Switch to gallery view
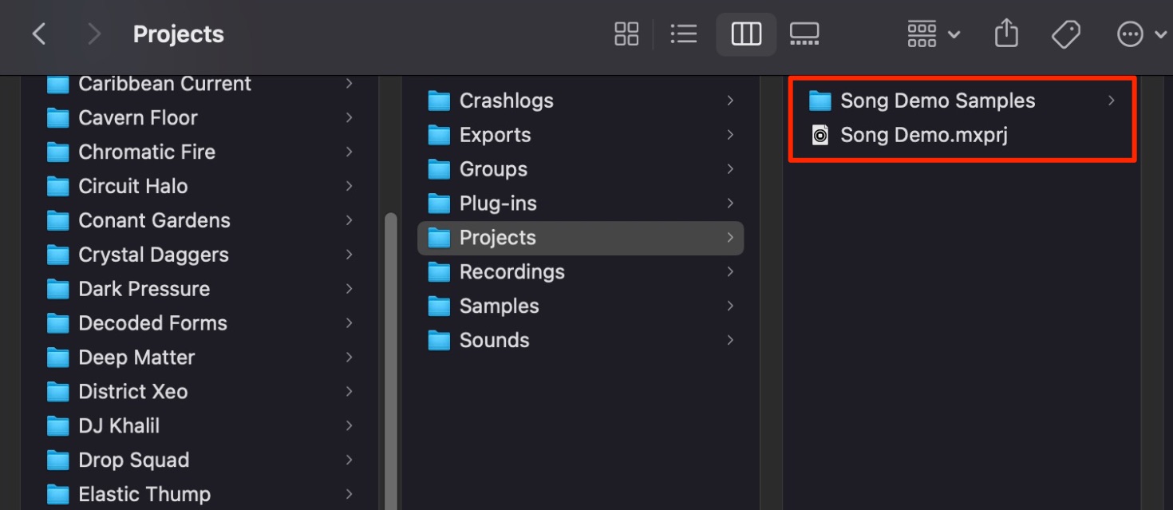This screenshot has width=1173, height=510. tap(804, 34)
